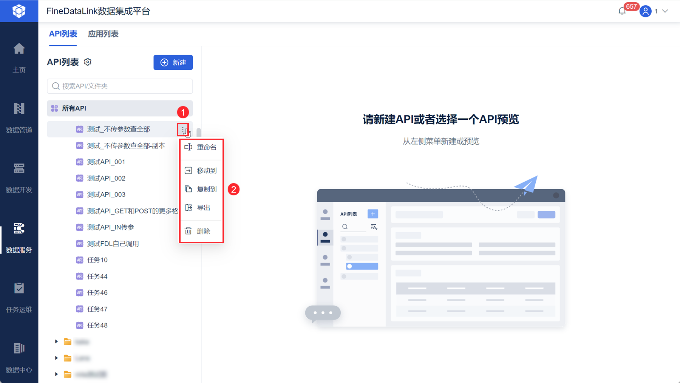Open the 主页 home sidebar icon
The height and width of the screenshot is (383, 680).
pyautogui.click(x=19, y=49)
